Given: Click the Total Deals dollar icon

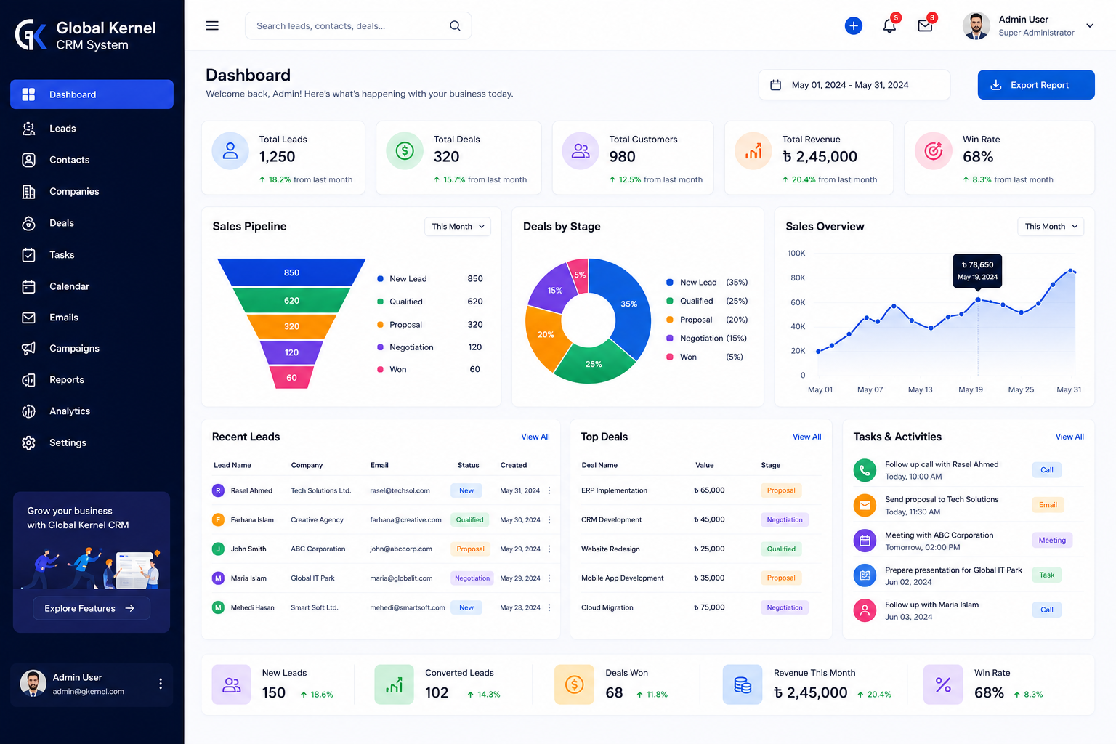Looking at the screenshot, I should (405, 150).
